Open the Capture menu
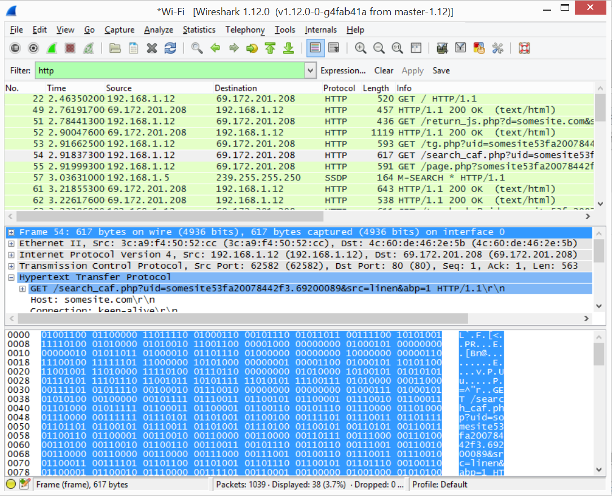This screenshot has width=612, height=496. pos(120,30)
